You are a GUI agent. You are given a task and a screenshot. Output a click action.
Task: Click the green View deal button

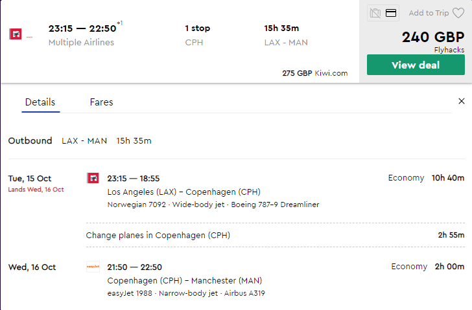[416, 65]
